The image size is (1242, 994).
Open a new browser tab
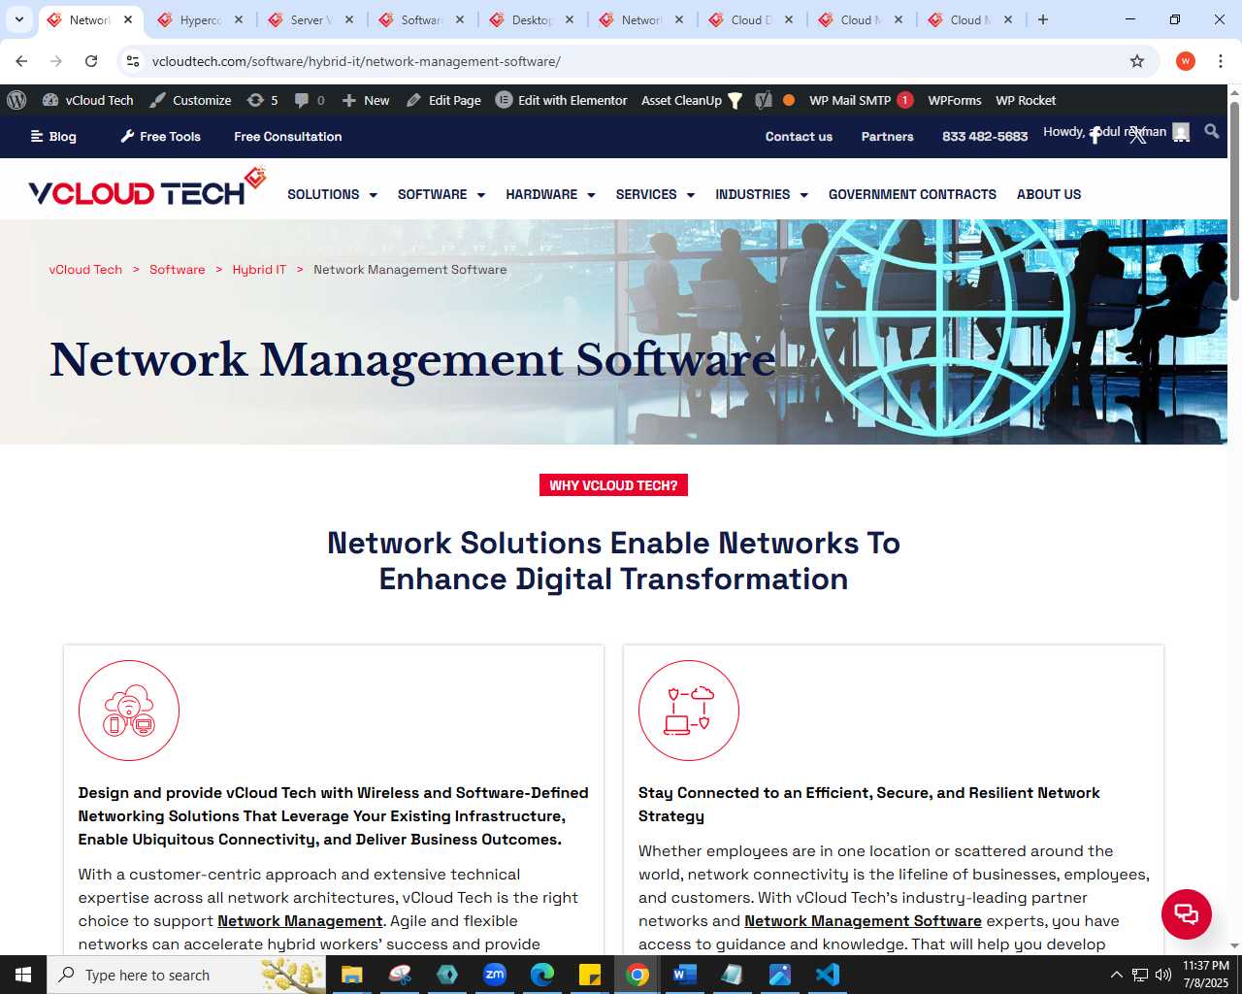pos(1043,19)
